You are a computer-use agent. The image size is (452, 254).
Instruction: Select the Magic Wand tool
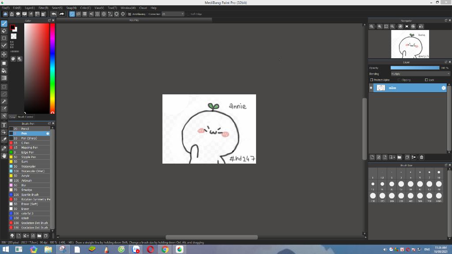click(4, 101)
